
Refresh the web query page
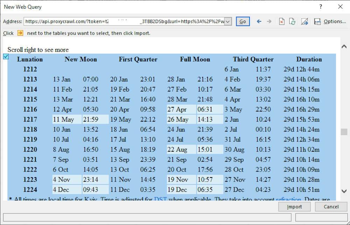point(293,21)
